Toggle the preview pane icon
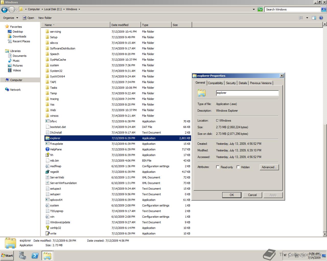Viewport: 327px width, 261px height. 314,18
